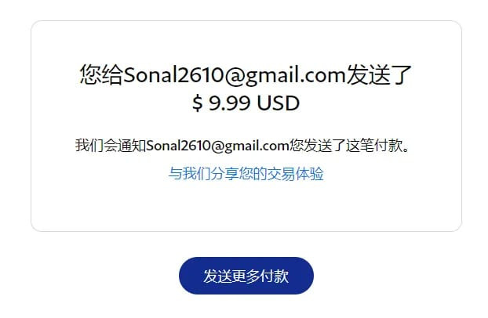Click the empty card area above the heading
This screenshot has height=318, width=488.
[x=246, y=41]
